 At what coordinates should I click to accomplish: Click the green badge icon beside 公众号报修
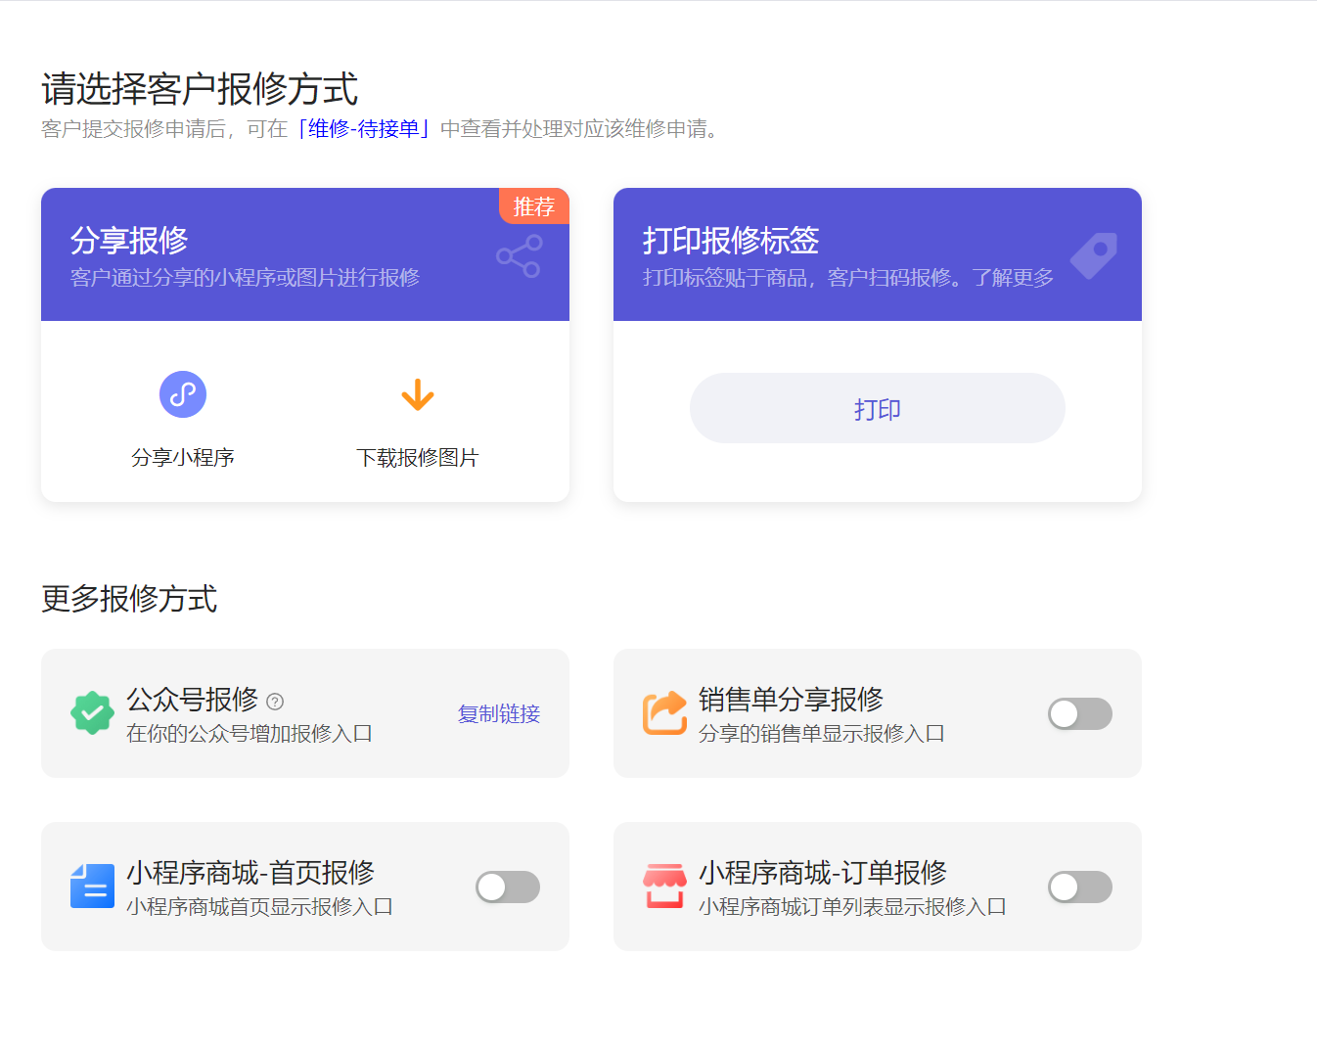pos(92,712)
